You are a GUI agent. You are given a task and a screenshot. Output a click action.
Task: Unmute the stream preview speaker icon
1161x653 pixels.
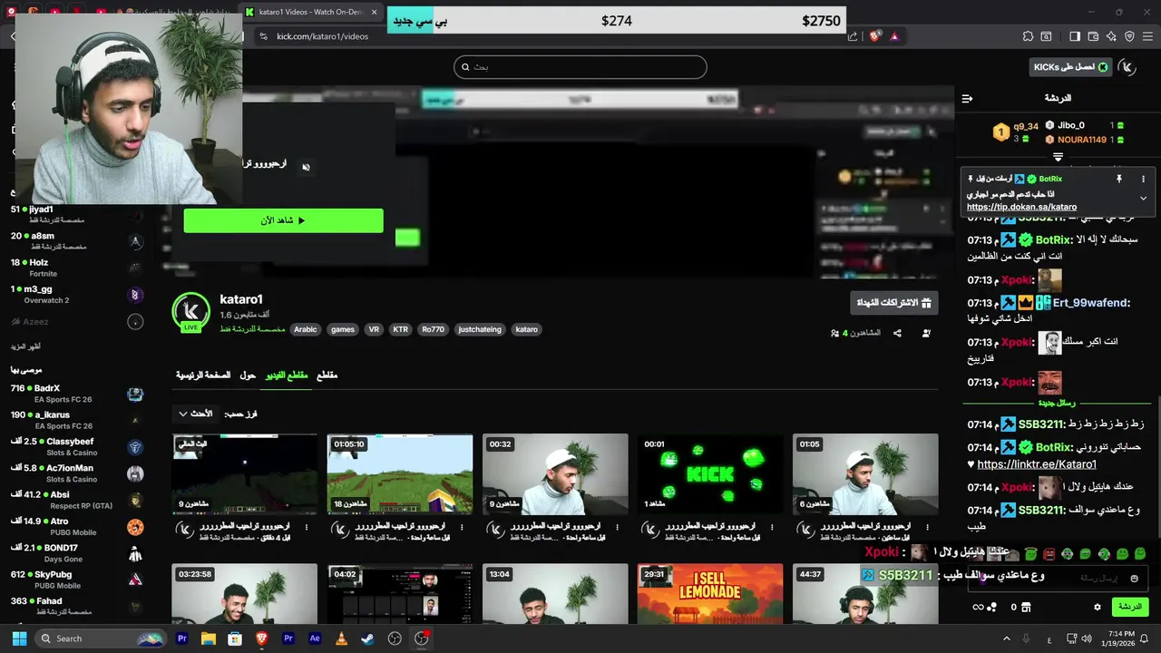pos(306,167)
